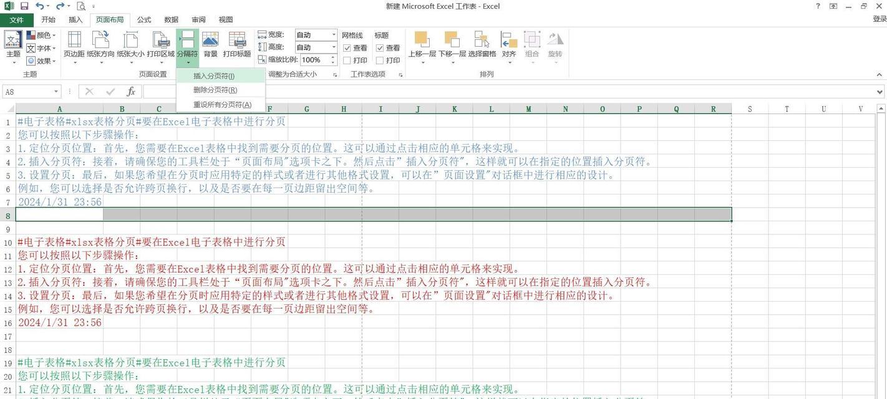Click the vertical scrollbar up arrow
This screenshot has width=887, height=399.
(x=881, y=108)
